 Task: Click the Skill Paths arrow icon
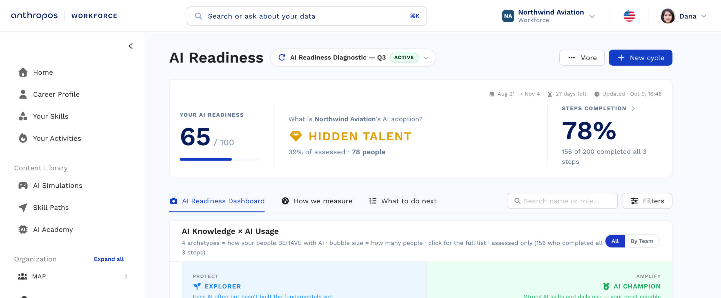click(23, 207)
